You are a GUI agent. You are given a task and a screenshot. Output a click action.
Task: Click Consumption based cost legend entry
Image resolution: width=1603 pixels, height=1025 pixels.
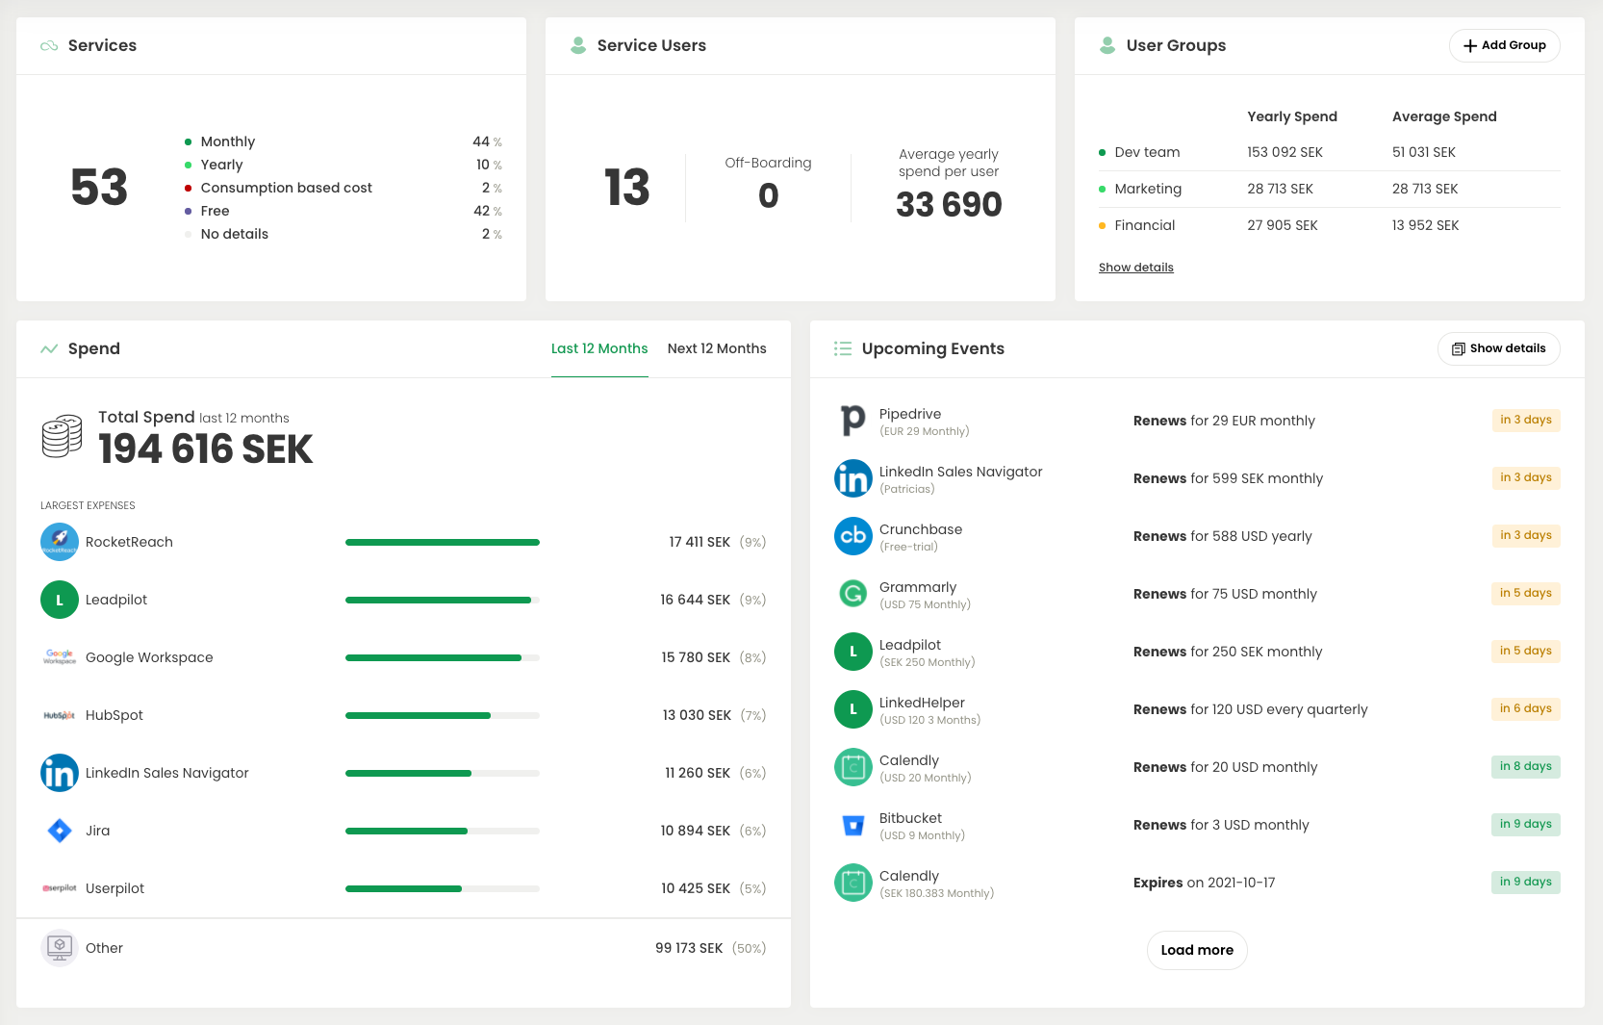click(343, 188)
